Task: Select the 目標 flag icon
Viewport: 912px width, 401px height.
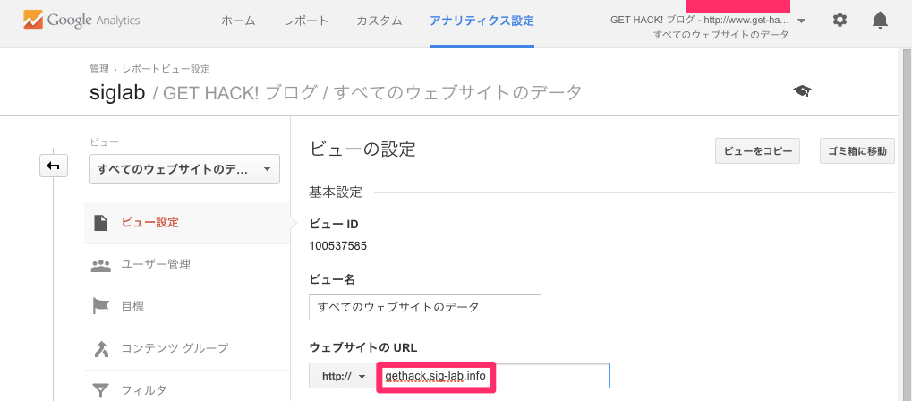Action: point(101,306)
